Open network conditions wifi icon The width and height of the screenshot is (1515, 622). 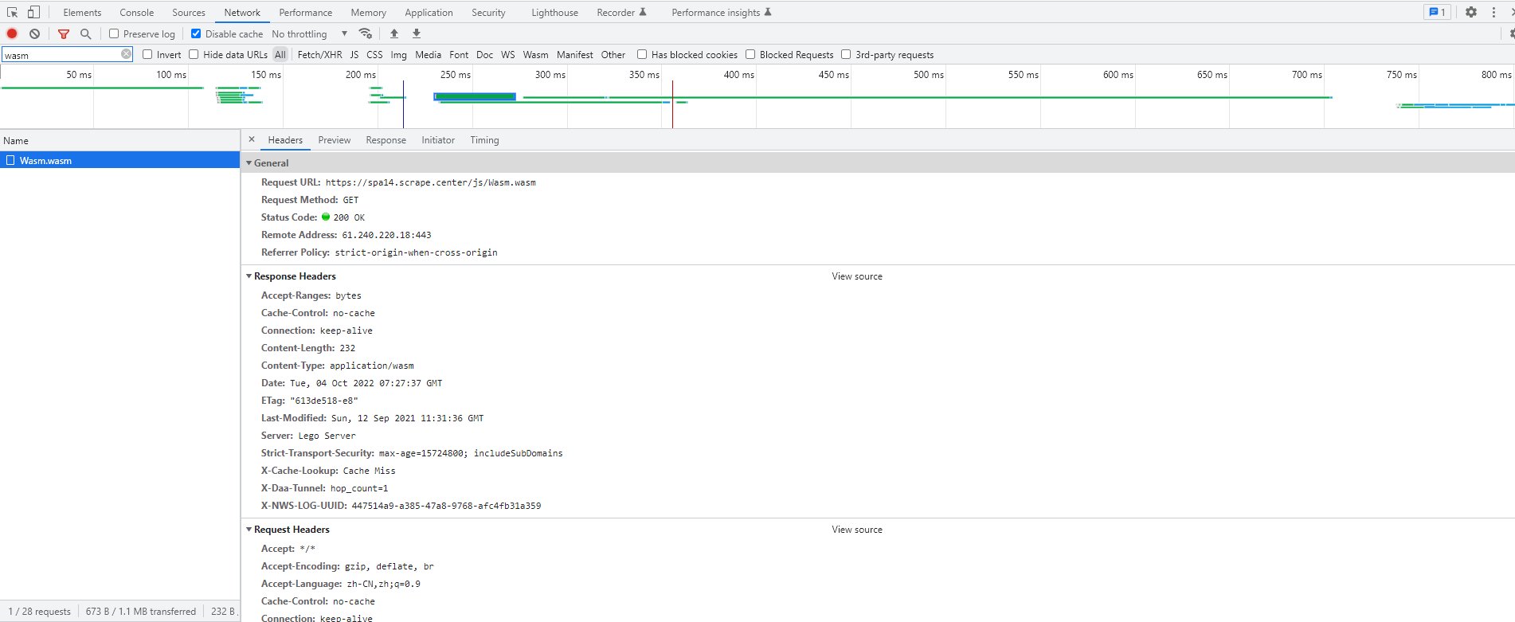pyautogui.click(x=366, y=33)
